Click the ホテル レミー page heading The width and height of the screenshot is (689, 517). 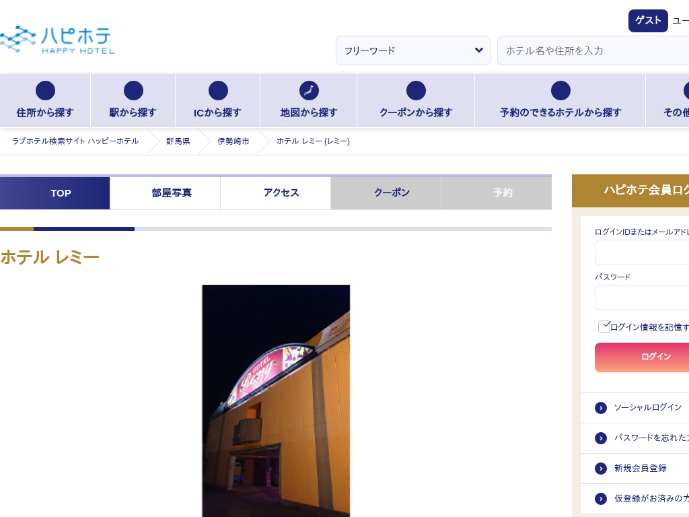pos(50,257)
